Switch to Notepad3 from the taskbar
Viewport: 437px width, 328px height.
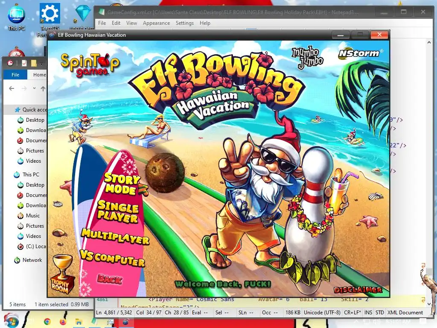(x=94, y=322)
